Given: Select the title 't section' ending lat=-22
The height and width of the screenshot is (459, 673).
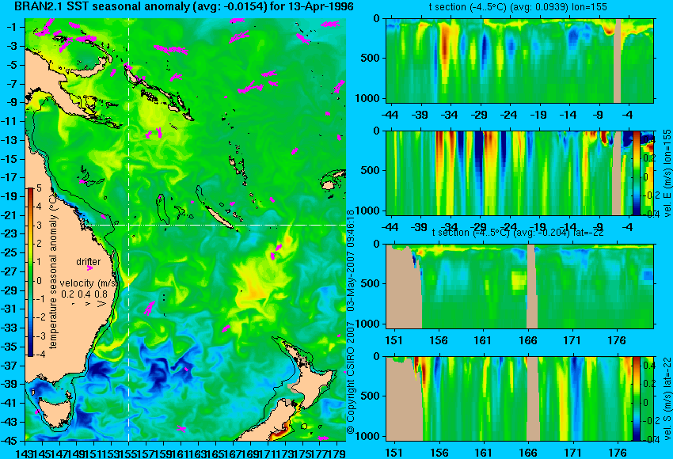Looking at the screenshot, I should pyautogui.click(x=518, y=233).
